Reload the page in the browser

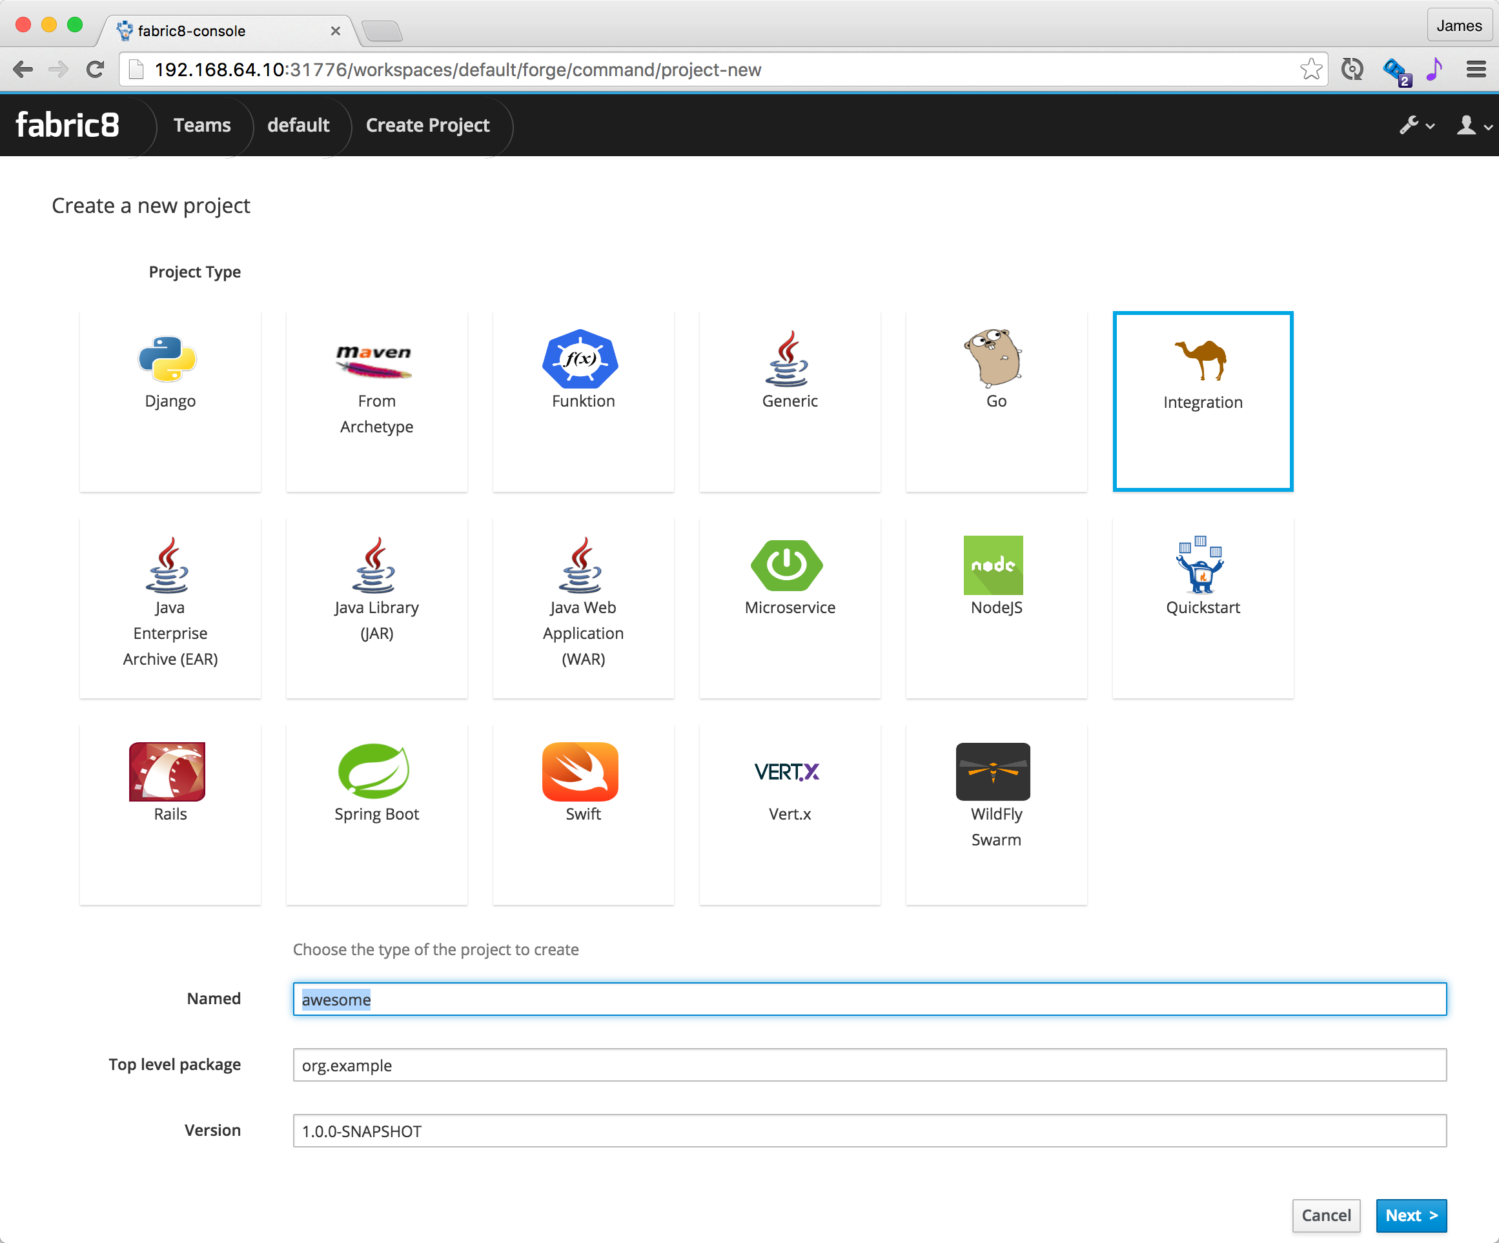click(95, 69)
